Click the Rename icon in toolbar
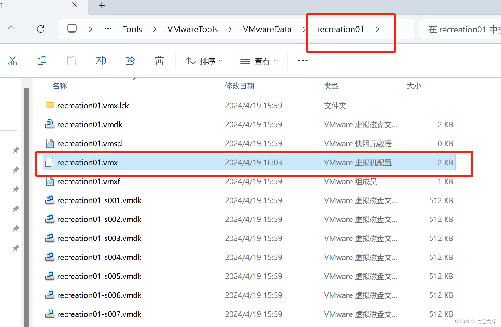 tap(101, 61)
